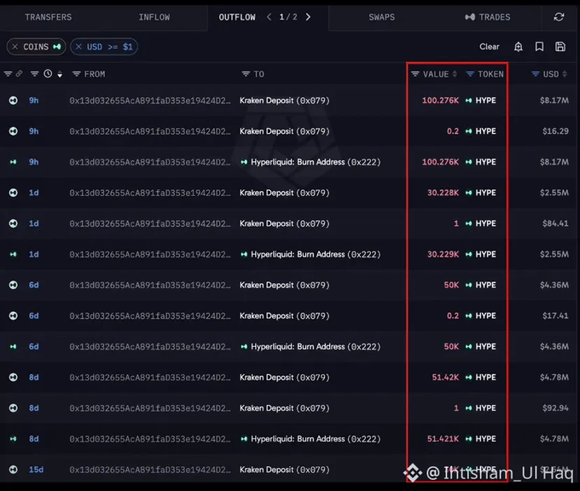Click chain icon on 51.42K Kraken row
The width and height of the screenshot is (580, 491).
pos(14,377)
